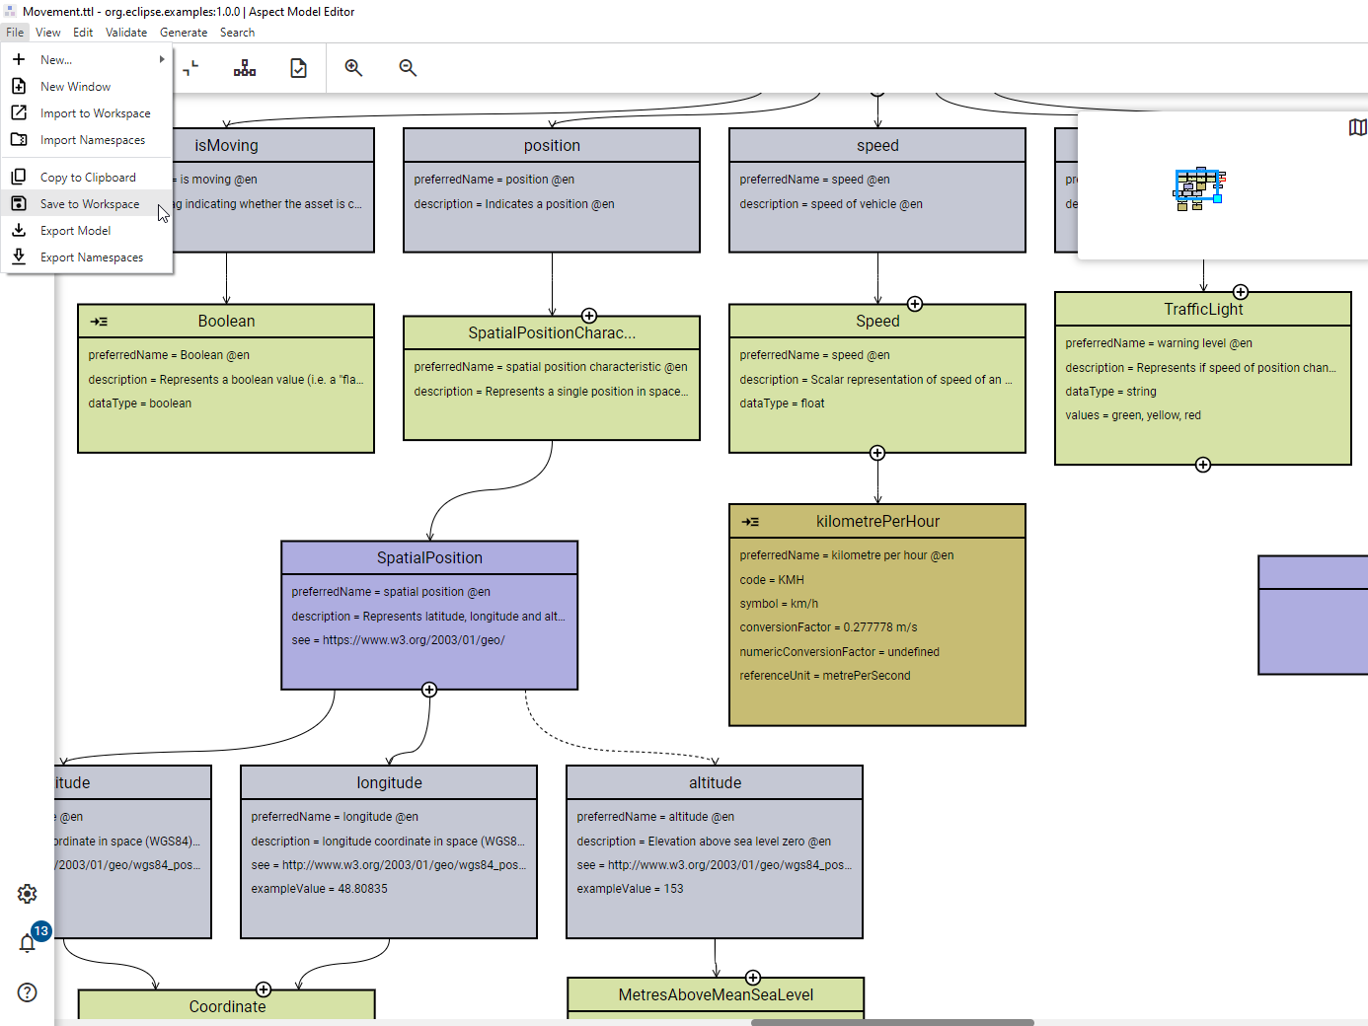Select Save to Workspace menu entry
The height and width of the screenshot is (1026, 1368).
coord(90,204)
